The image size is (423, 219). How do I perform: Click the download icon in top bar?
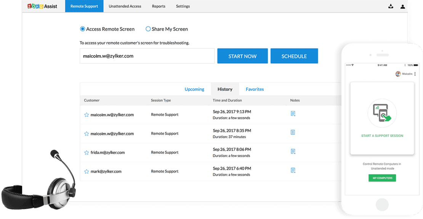point(391,6)
